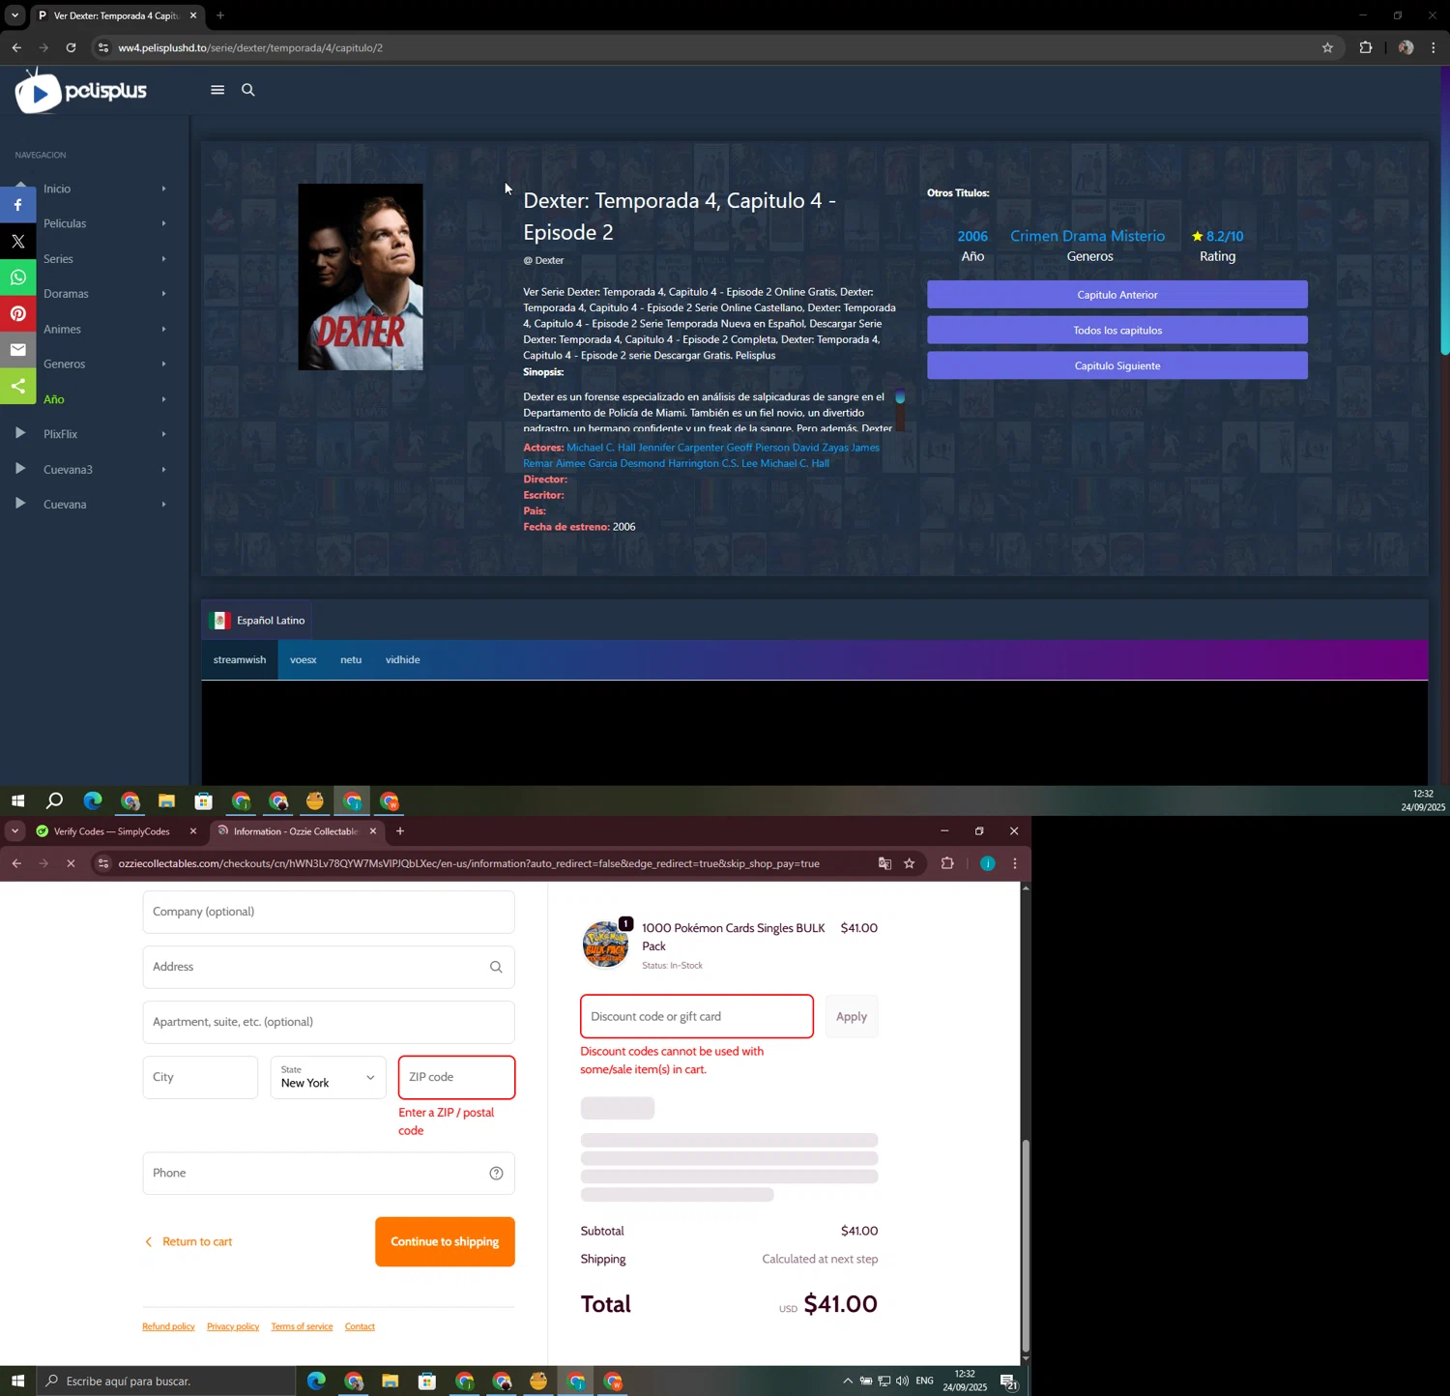Go to Capitulo Anterior

(x=1117, y=295)
